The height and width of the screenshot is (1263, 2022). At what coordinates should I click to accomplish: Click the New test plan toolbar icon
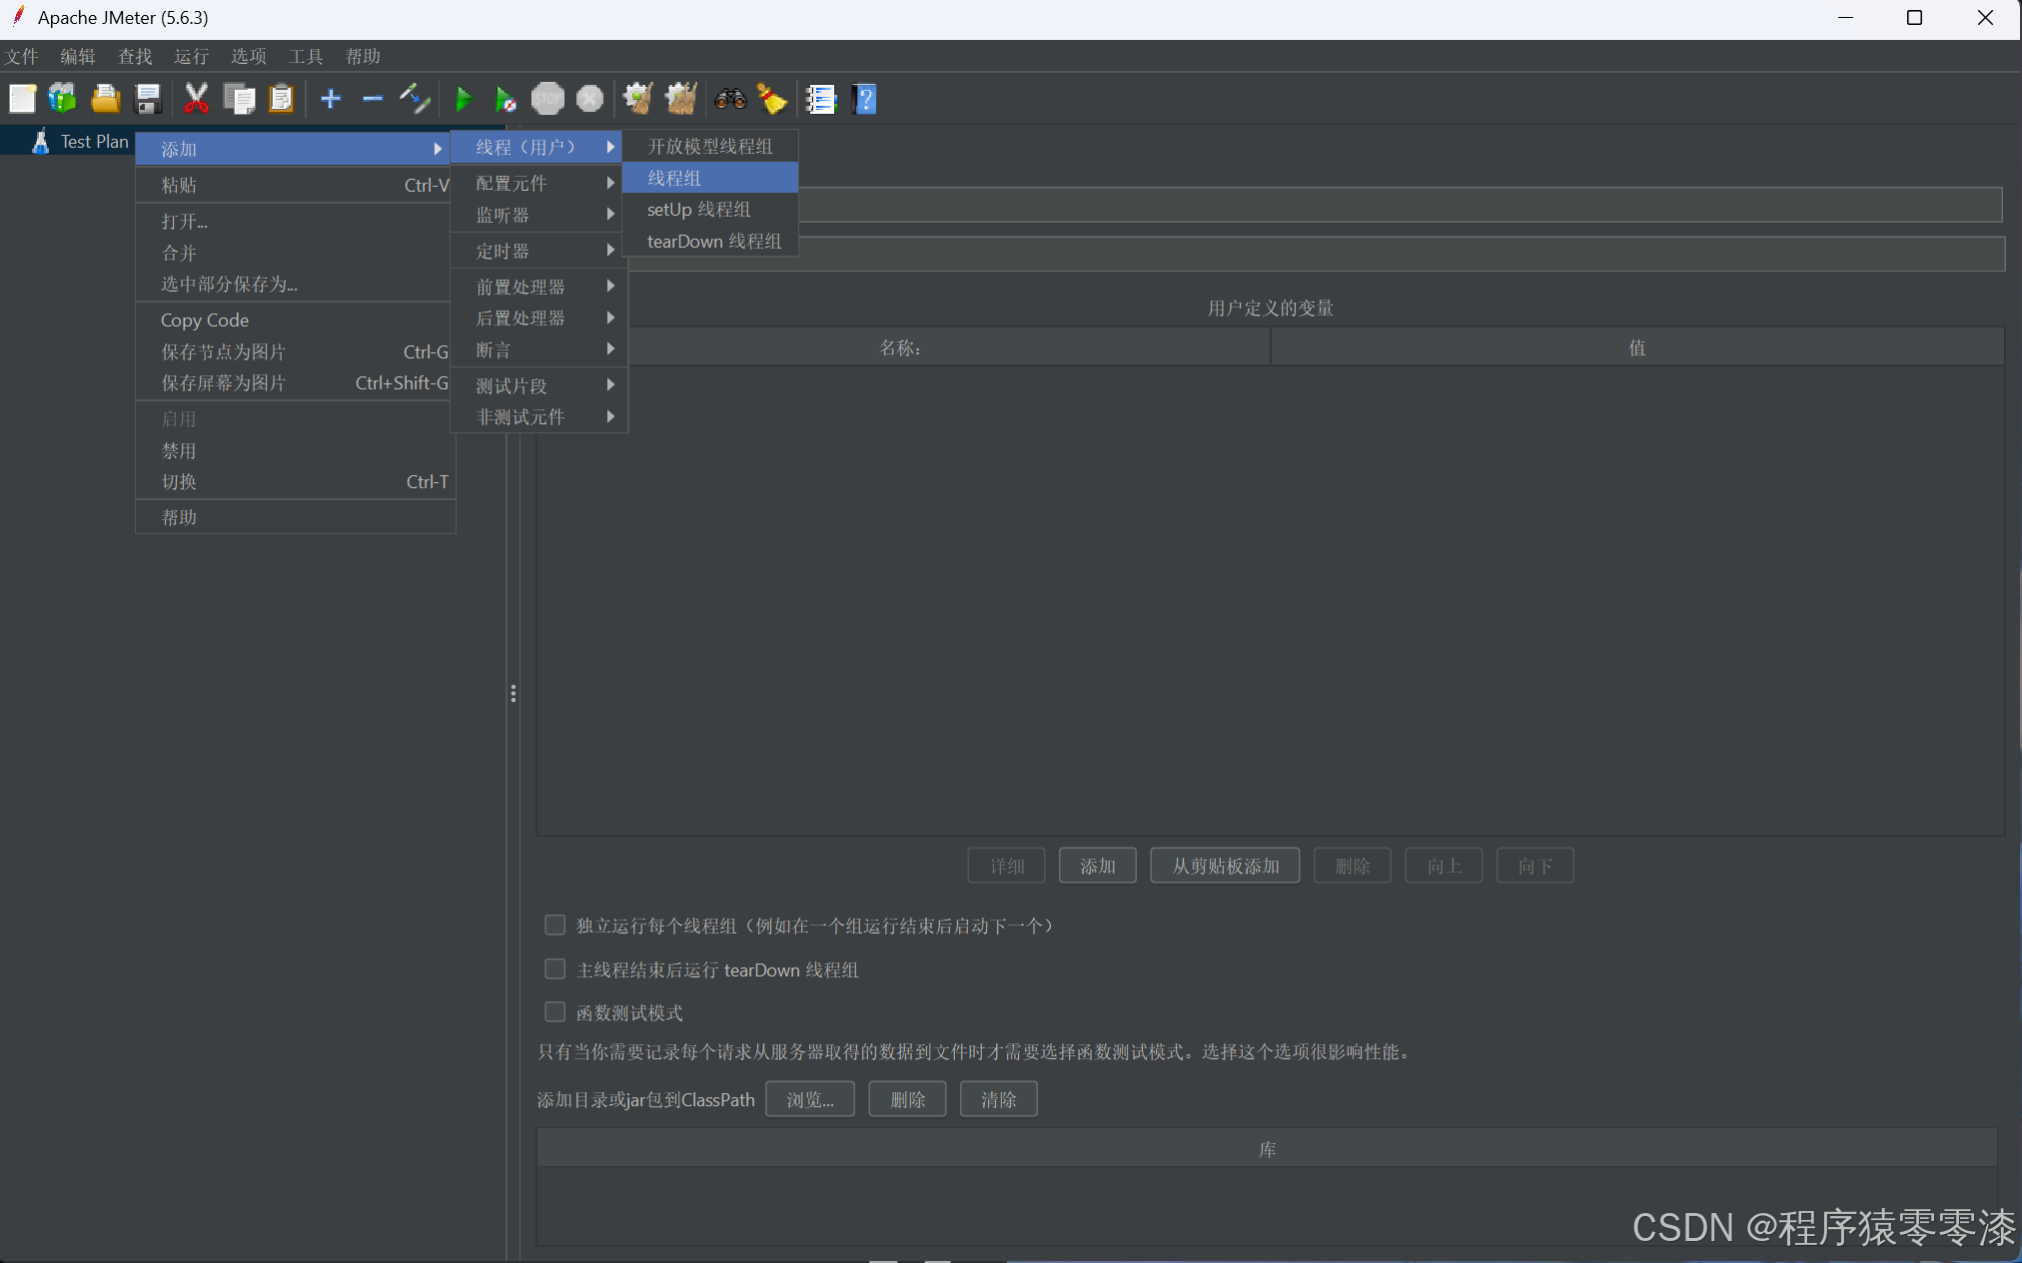[x=22, y=98]
